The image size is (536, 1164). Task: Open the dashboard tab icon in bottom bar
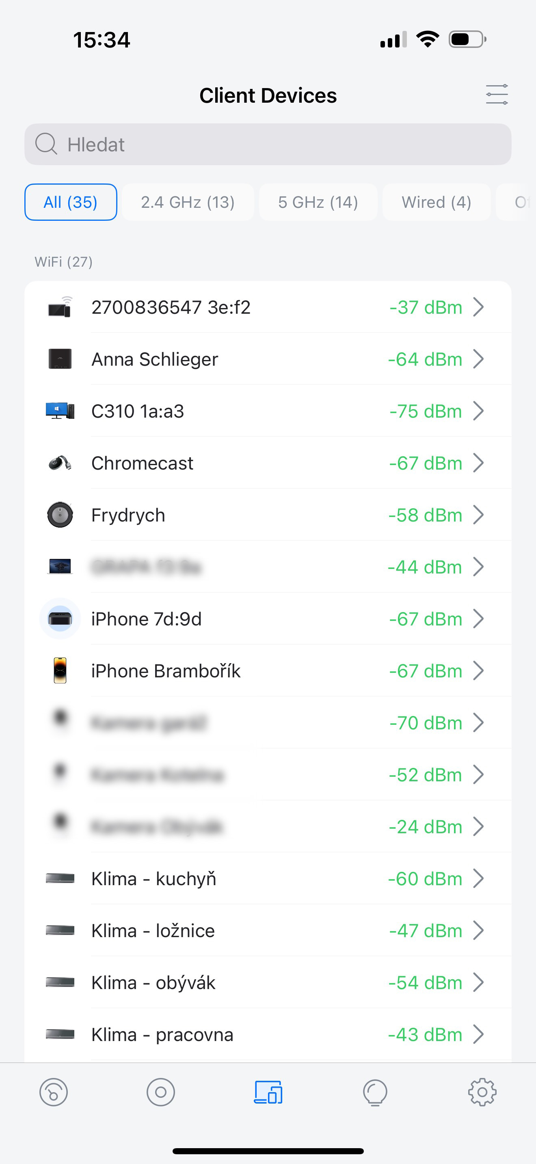[53, 1092]
